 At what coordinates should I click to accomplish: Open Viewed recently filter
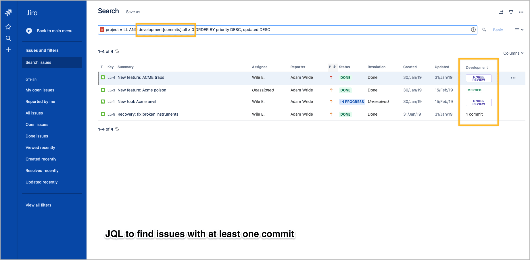pos(40,148)
